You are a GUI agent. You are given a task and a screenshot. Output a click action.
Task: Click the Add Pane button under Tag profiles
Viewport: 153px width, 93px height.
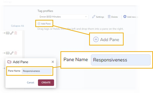click(x=44, y=24)
